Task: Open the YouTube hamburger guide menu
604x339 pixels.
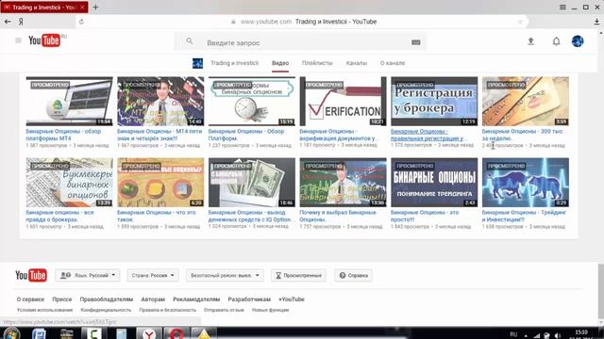Action: click(x=18, y=40)
